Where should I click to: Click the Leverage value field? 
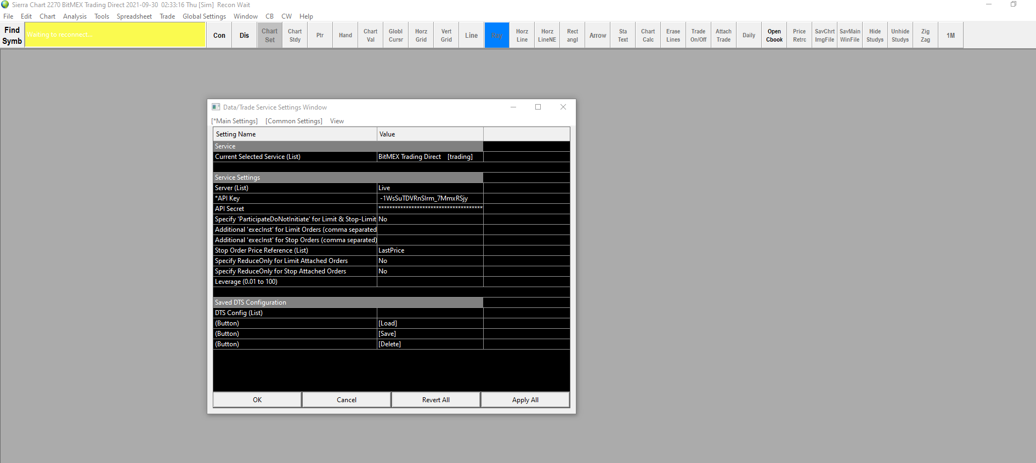pos(429,282)
